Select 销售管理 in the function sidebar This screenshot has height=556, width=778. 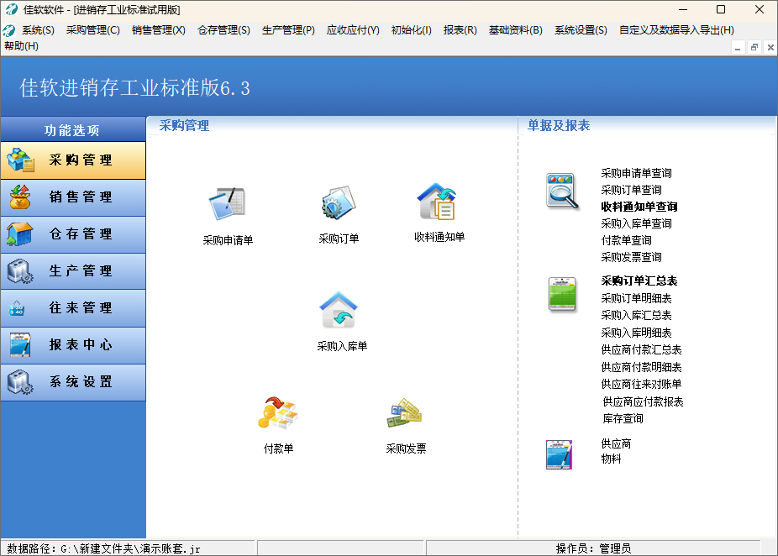coord(73,197)
